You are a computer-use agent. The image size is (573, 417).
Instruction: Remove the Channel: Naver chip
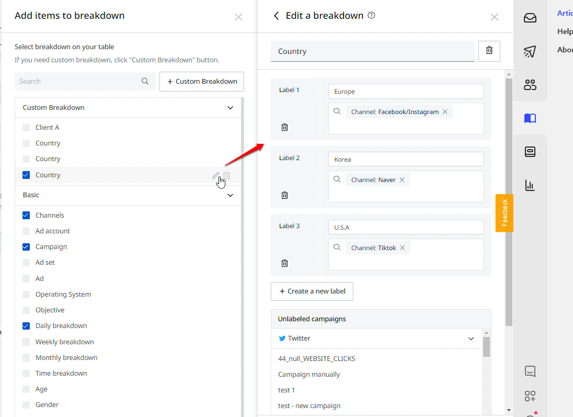[402, 180]
